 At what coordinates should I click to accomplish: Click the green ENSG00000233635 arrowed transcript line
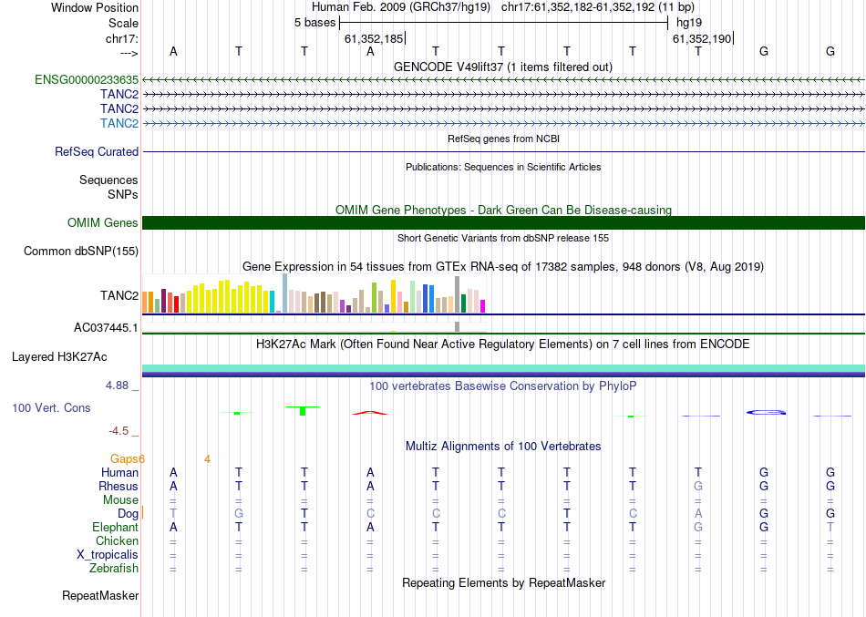pos(504,80)
